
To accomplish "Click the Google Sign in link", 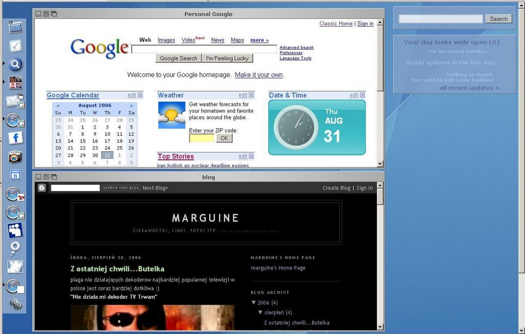I will (x=365, y=24).
